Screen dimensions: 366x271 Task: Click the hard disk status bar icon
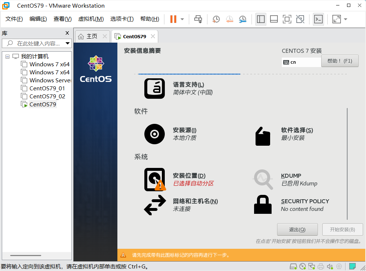(293, 266)
